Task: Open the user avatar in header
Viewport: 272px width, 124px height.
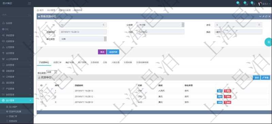Action: [x=260, y=3]
